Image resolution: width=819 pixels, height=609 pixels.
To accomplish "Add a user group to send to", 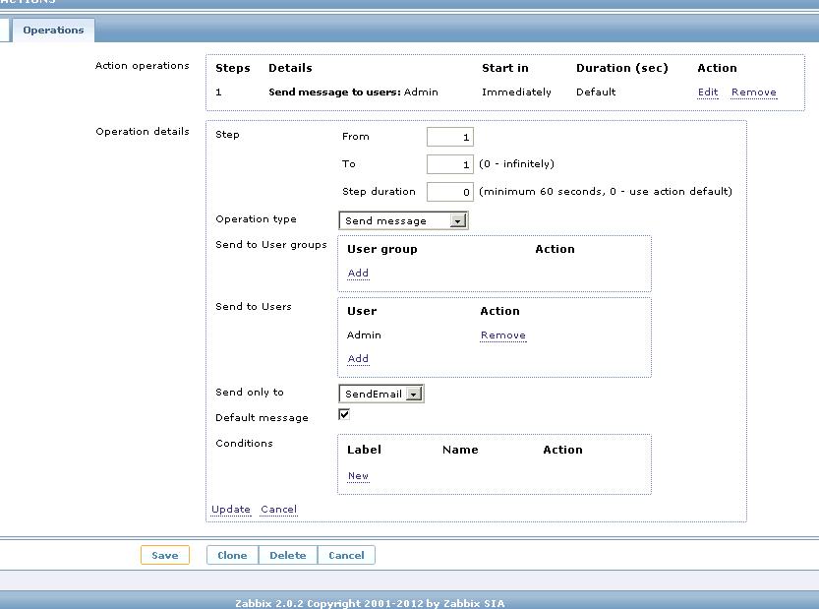I will [x=358, y=274].
